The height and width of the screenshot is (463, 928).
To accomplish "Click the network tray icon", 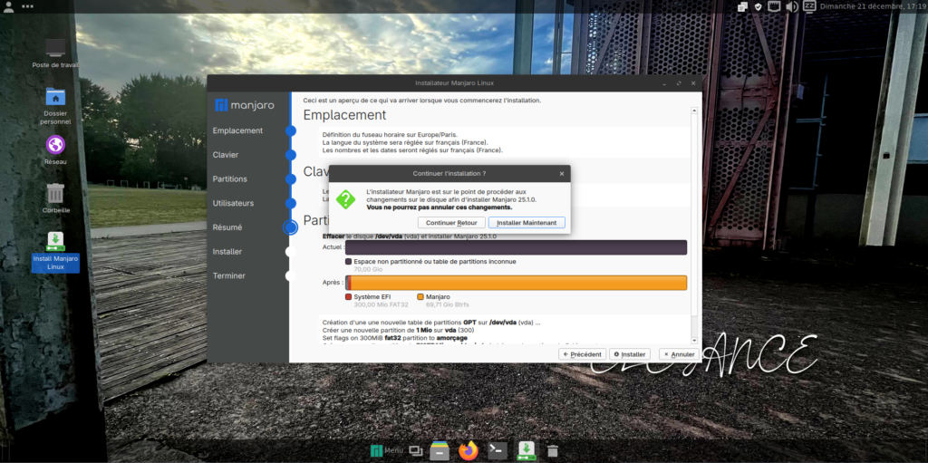I will click(x=775, y=6).
